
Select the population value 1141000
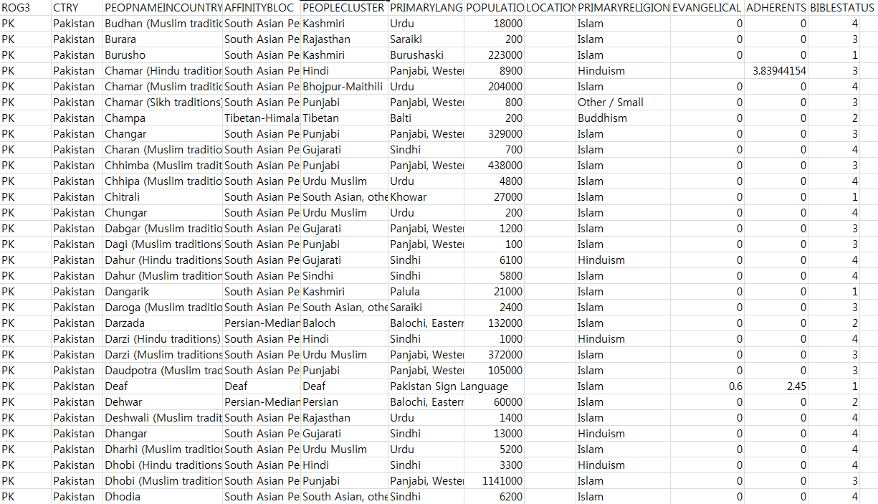coord(494,481)
